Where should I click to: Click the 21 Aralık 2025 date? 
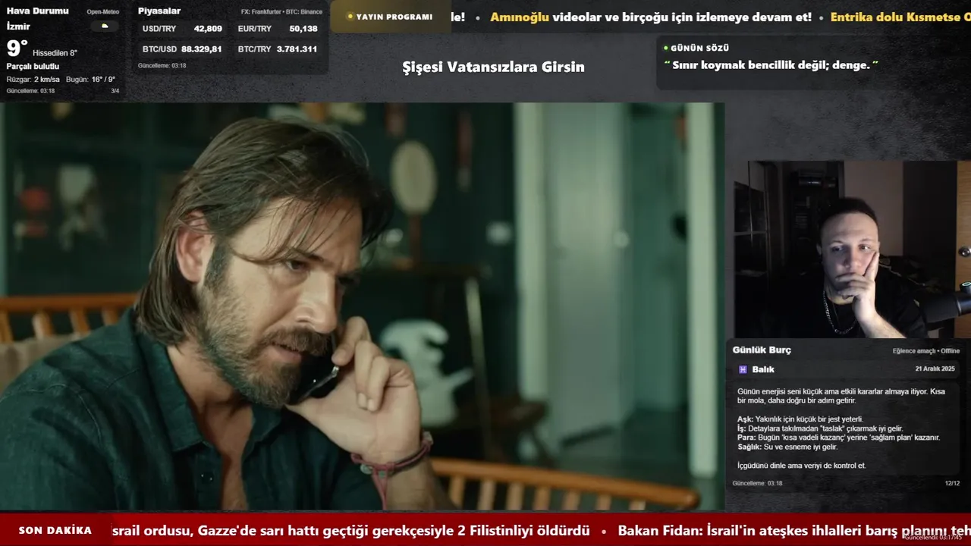point(935,369)
